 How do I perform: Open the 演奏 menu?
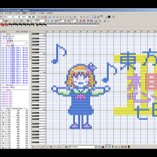25,14
